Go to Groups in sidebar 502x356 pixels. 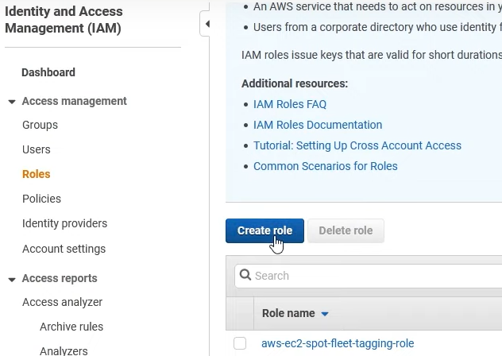[x=40, y=125]
